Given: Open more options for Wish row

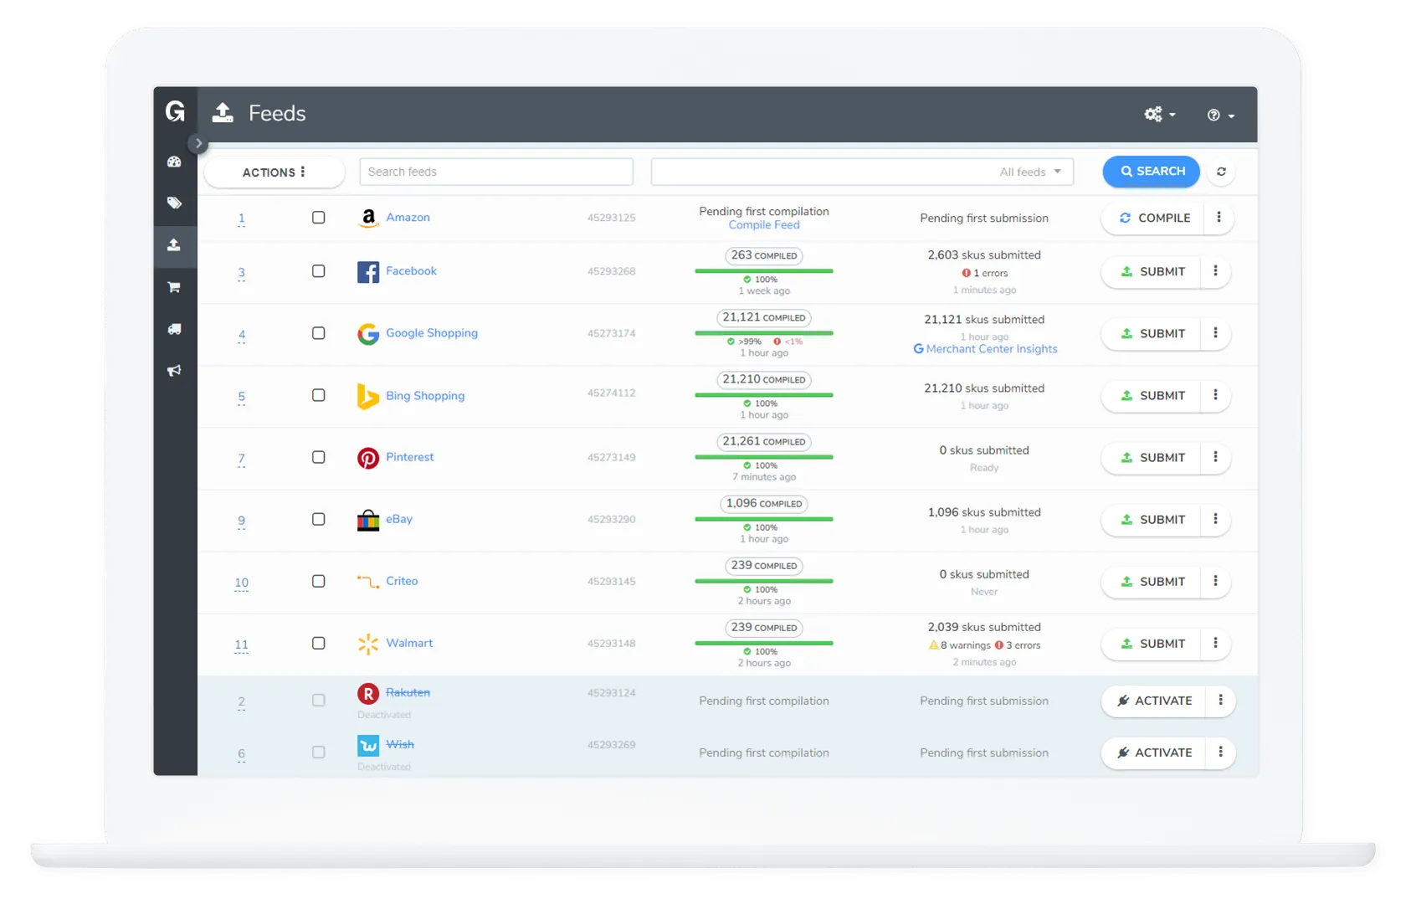Looking at the screenshot, I should (1220, 752).
